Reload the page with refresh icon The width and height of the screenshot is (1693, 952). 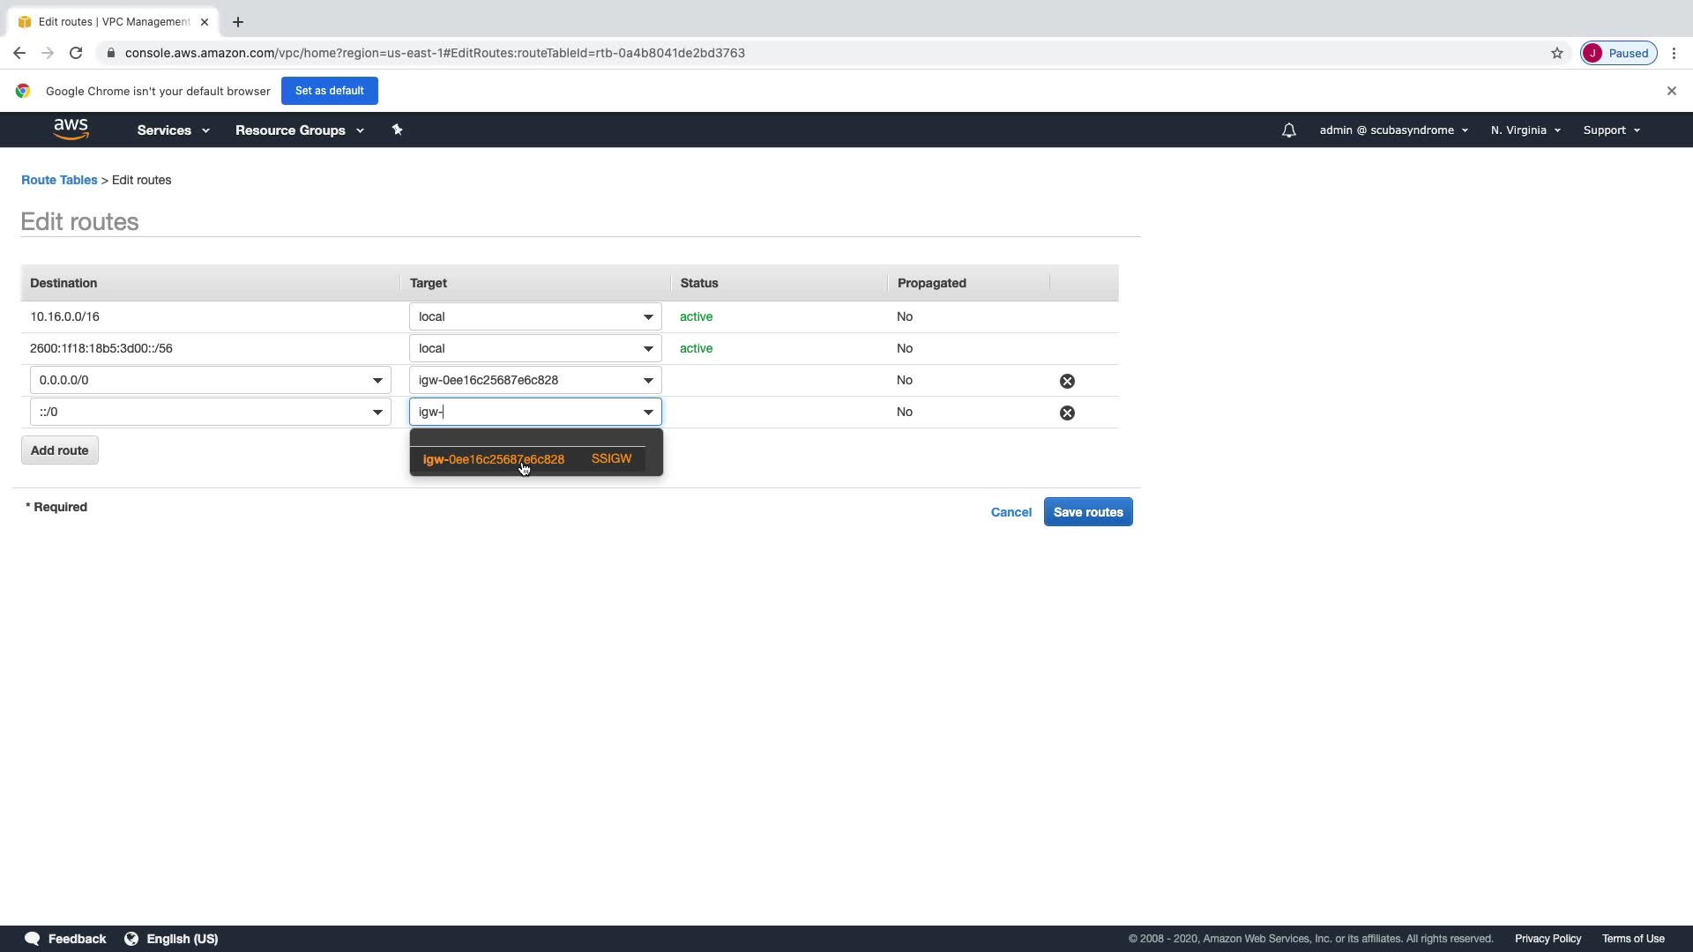pos(76,53)
